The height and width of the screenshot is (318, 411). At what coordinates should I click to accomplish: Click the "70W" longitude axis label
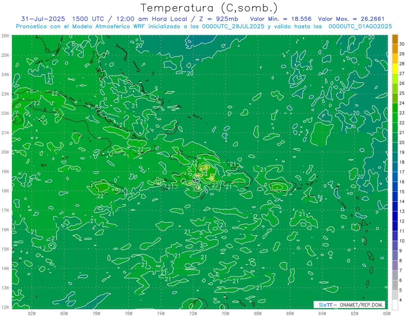[225, 313]
